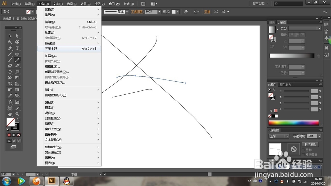Select the Scale tool
This screenshot has height=186, width=331.
pos(17,72)
